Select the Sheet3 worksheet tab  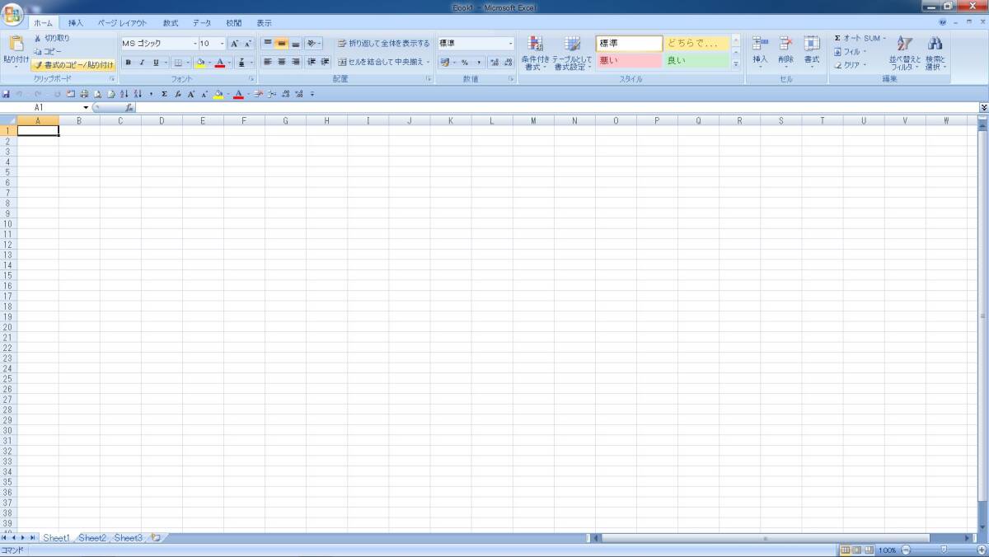(128, 538)
